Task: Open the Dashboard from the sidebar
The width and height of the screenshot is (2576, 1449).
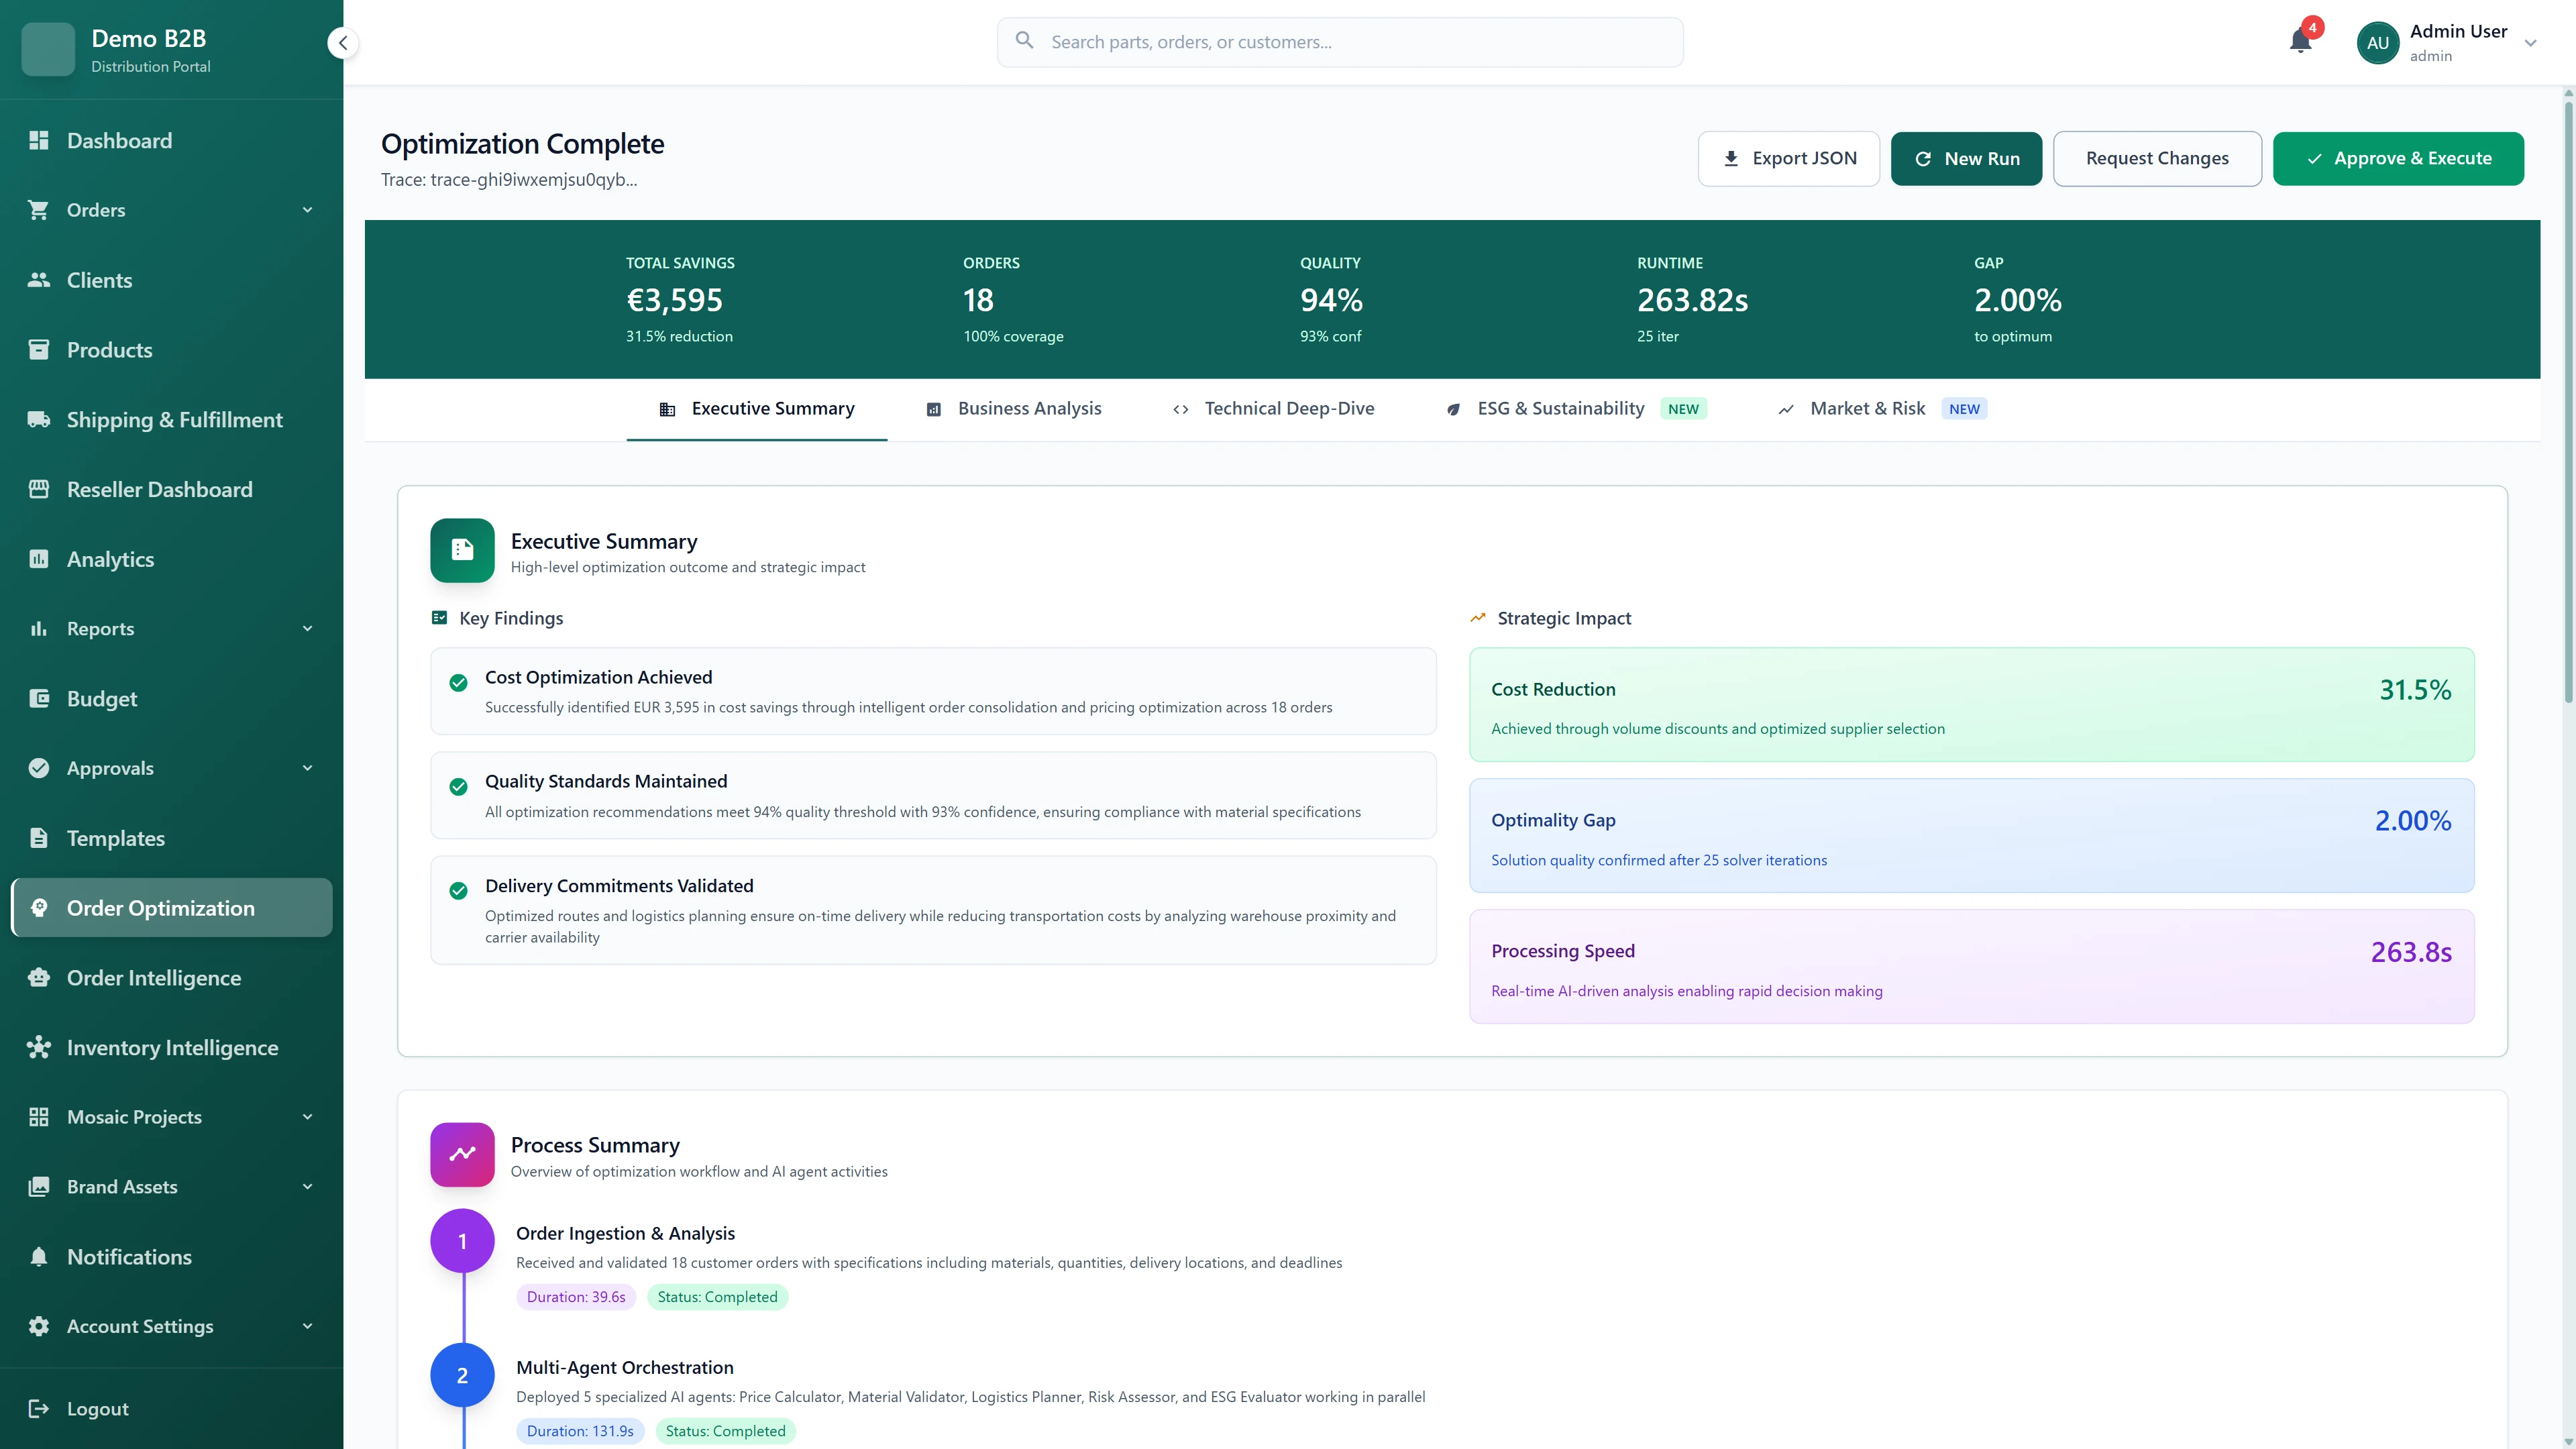Action: click(x=119, y=140)
